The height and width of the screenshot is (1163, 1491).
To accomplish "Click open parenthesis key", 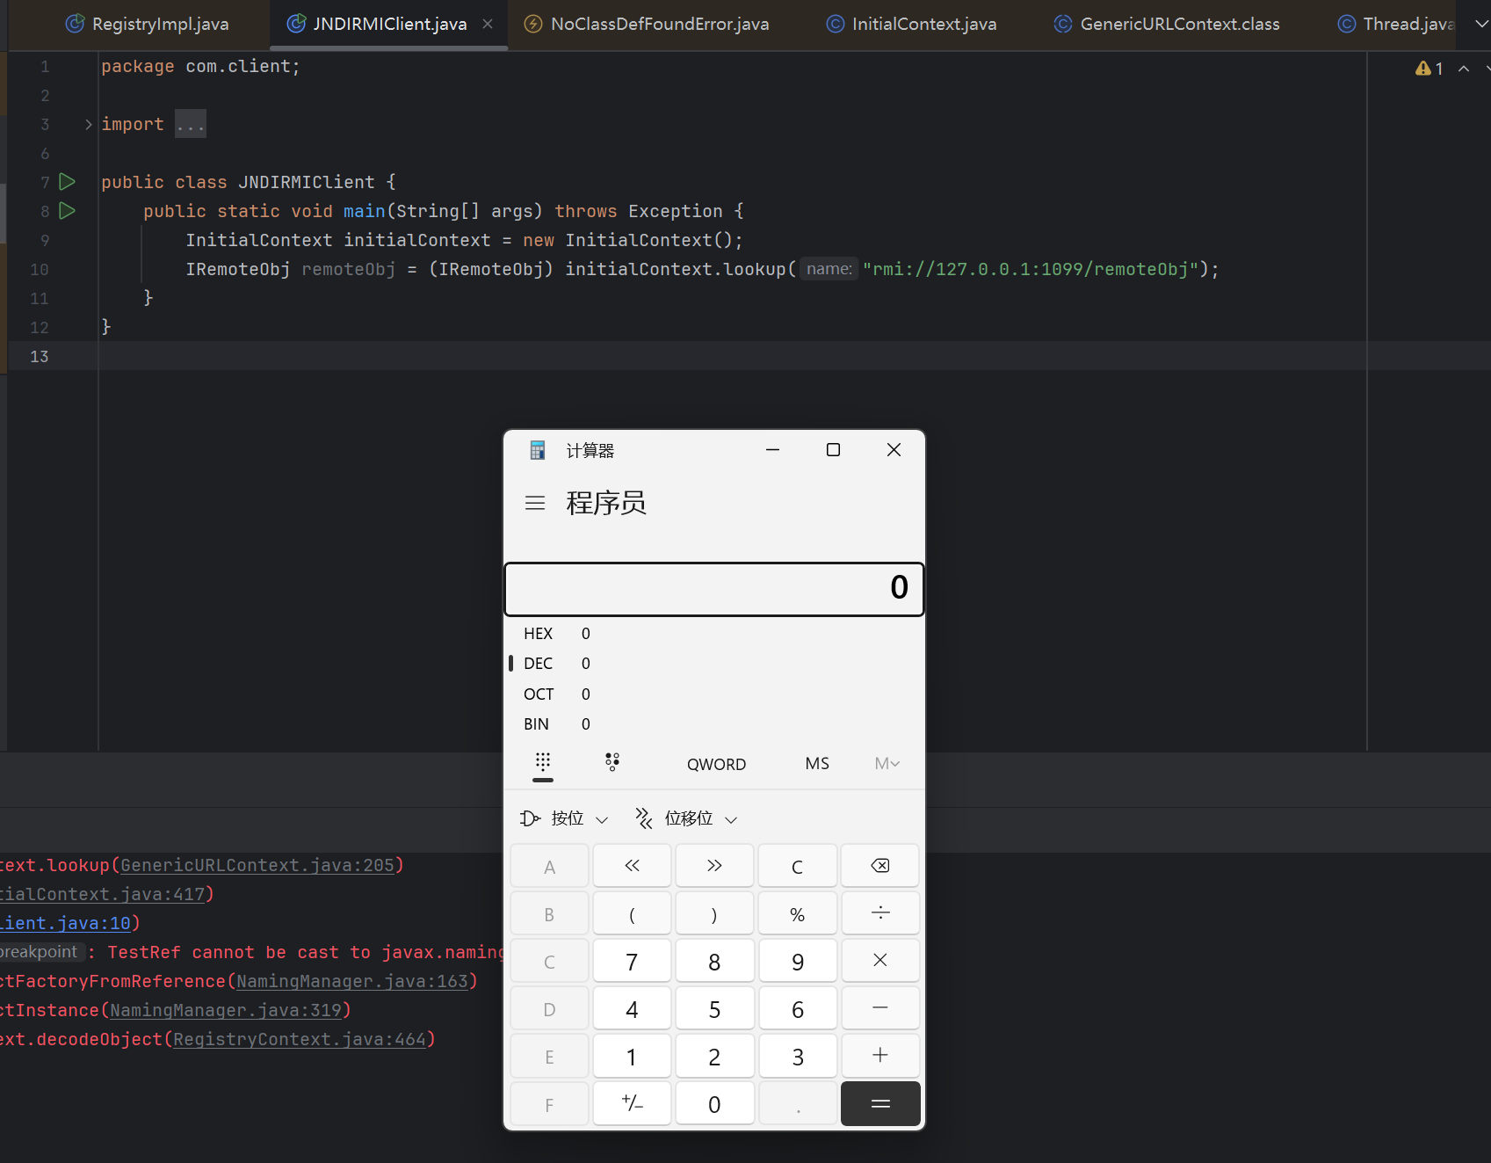I will 632,913.
